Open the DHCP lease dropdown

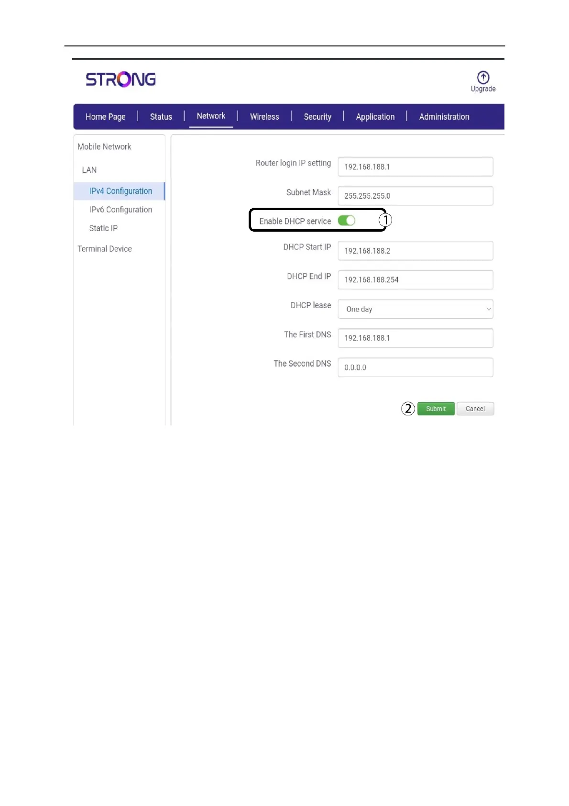[x=415, y=309]
